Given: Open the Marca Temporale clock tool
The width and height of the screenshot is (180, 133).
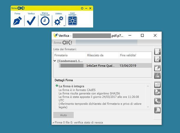Looking at the screenshot, I should (45, 21).
